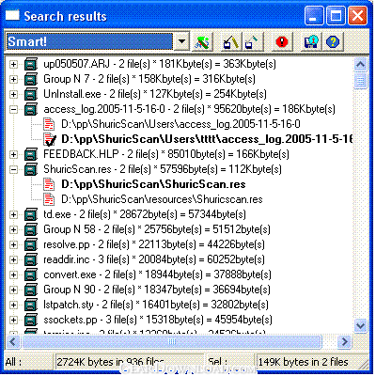Click the blue question mark help icon
376x376 pixels.
coord(333,42)
